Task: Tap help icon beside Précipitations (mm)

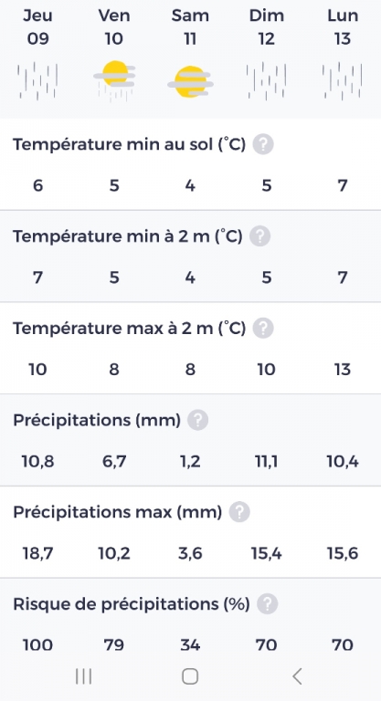Action: point(197,420)
